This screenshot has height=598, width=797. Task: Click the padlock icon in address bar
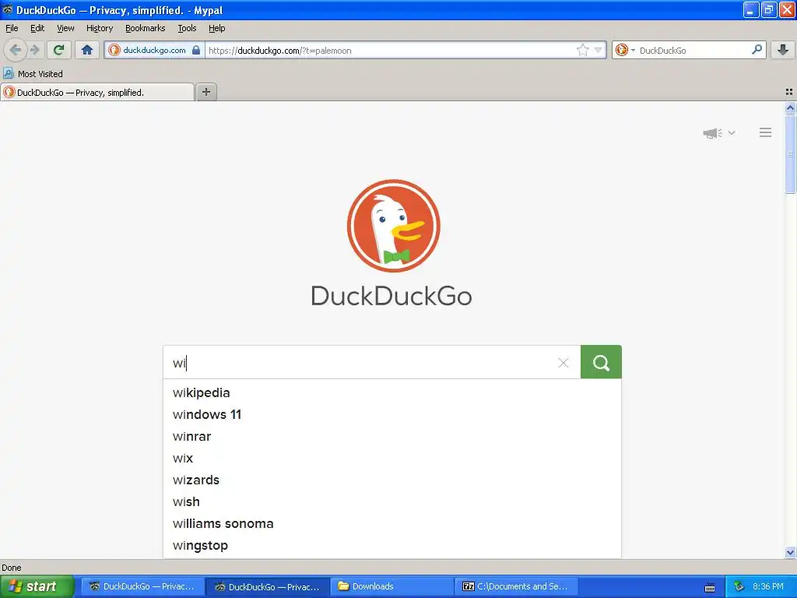tap(196, 50)
